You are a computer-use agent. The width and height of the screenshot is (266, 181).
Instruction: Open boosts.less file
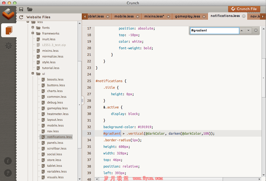point(55,80)
